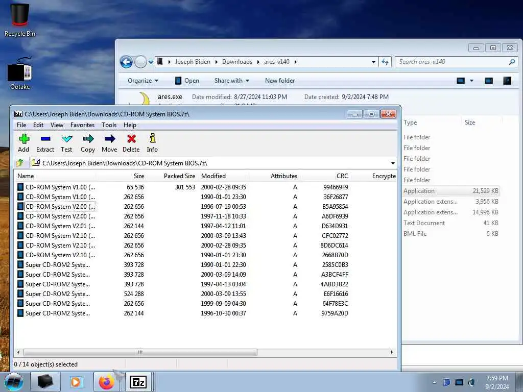Select the 524 288 byte Super CD-ROM2 file
Image resolution: width=523 pixels, height=392 pixels.
[x=57, y=293]
